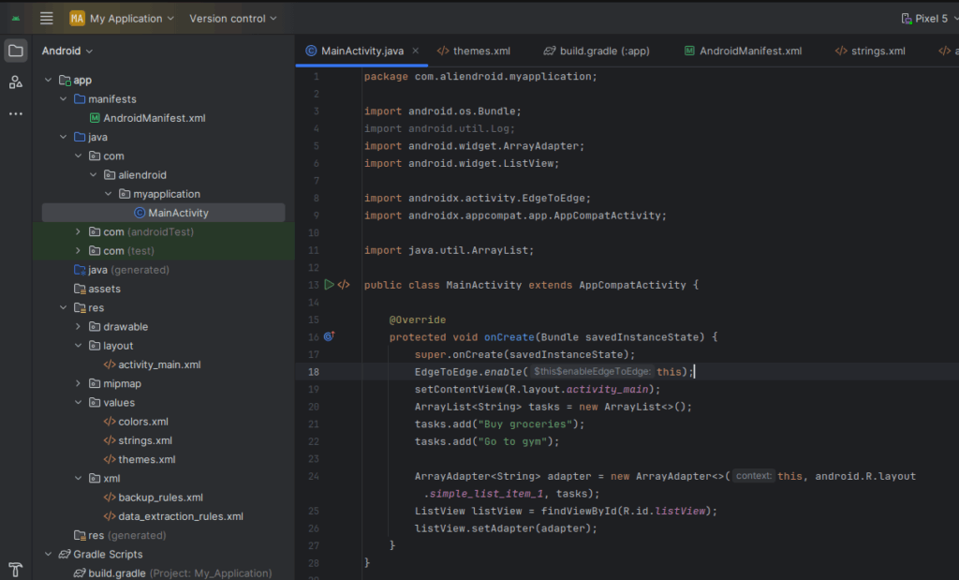This screenshot has width=959, height=580.
Task: Collapse the java folder arrow
Action: [63, 137]
